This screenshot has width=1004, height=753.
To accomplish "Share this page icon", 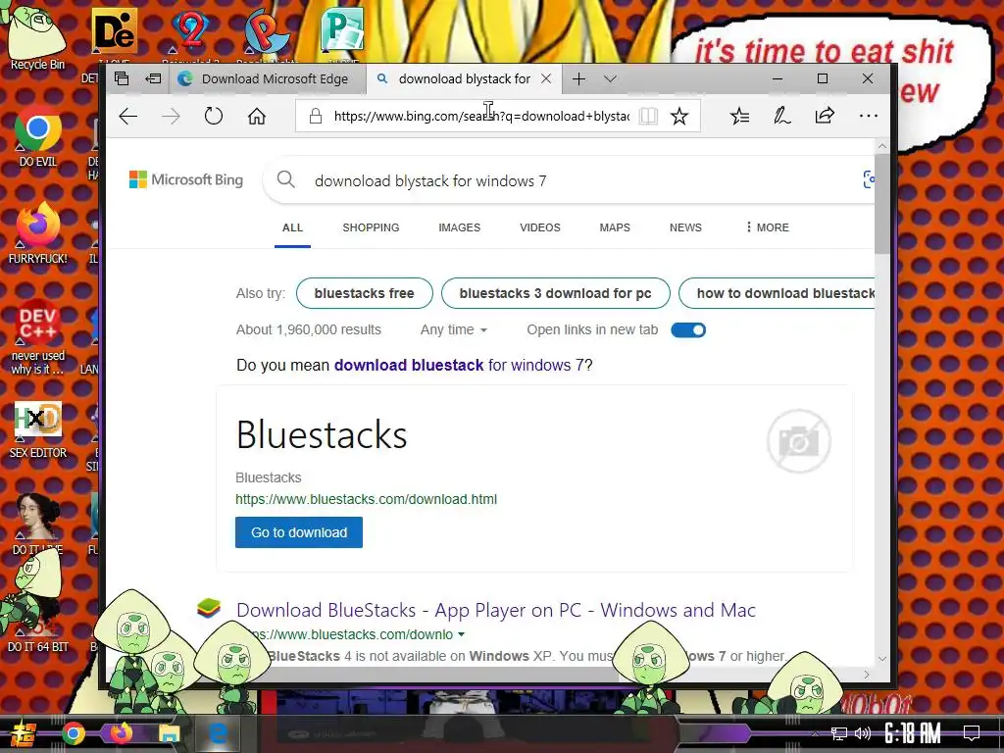I will [825, 116].
